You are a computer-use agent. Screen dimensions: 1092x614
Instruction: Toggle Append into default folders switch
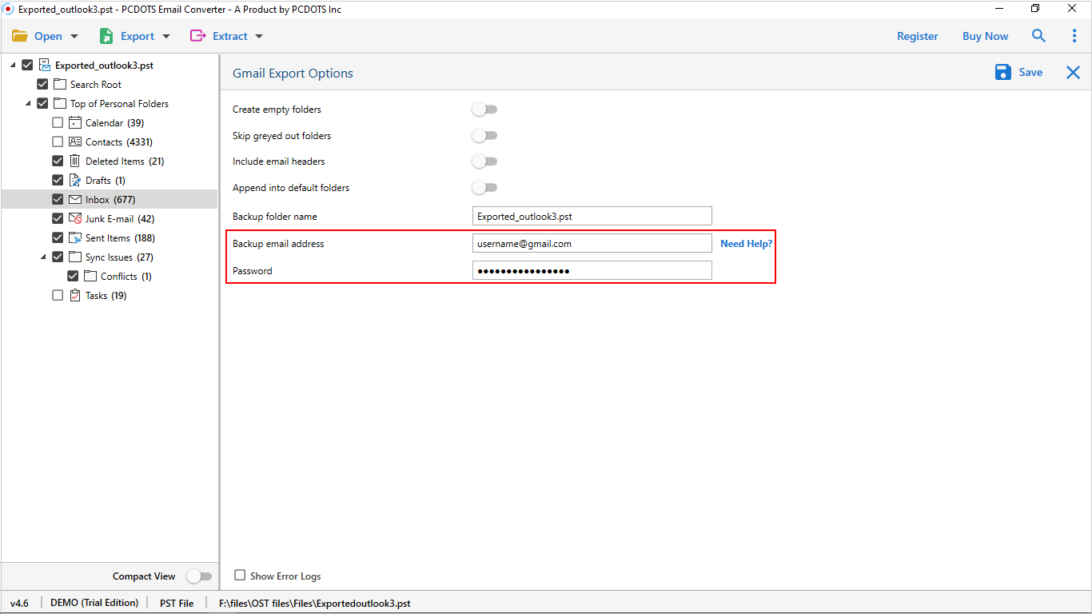484,188
